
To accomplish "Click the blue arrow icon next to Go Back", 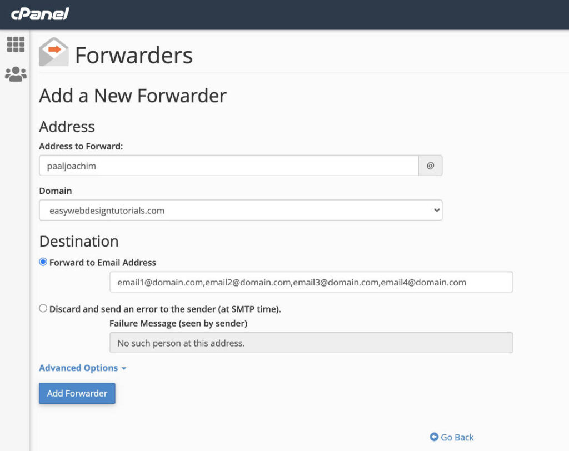I will coord(434,437).
